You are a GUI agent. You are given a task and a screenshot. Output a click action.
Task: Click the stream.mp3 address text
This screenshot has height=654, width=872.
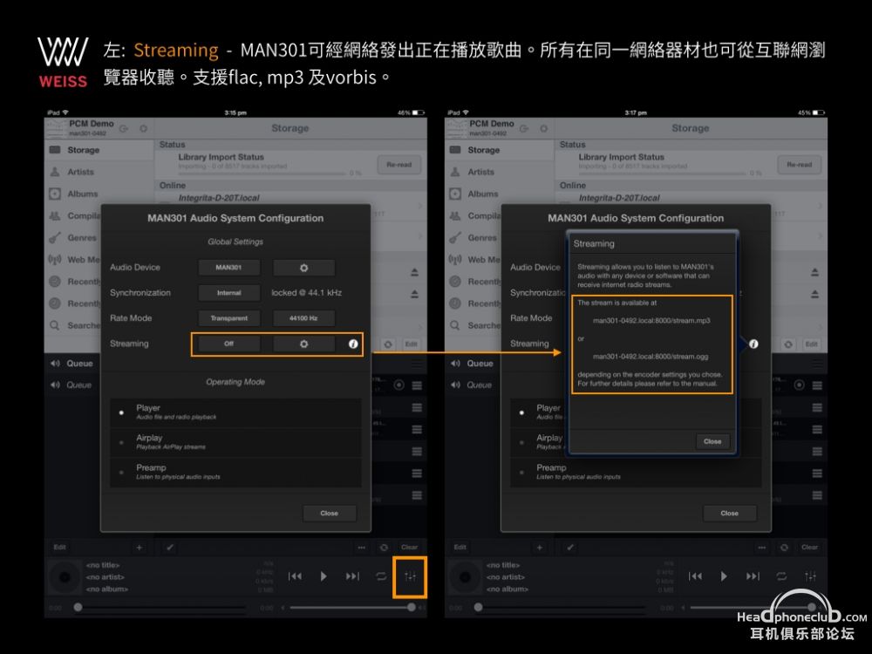pyautogui.click(x=651, y=321)
